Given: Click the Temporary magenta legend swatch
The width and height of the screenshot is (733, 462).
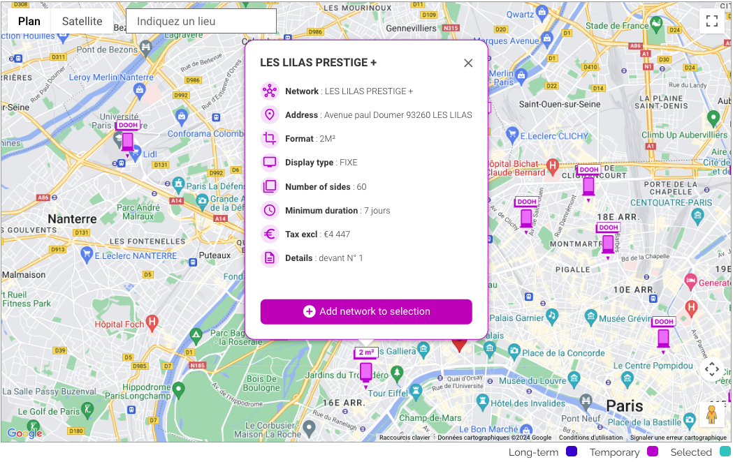Looking at the screenshot, I should click(652, 452).
